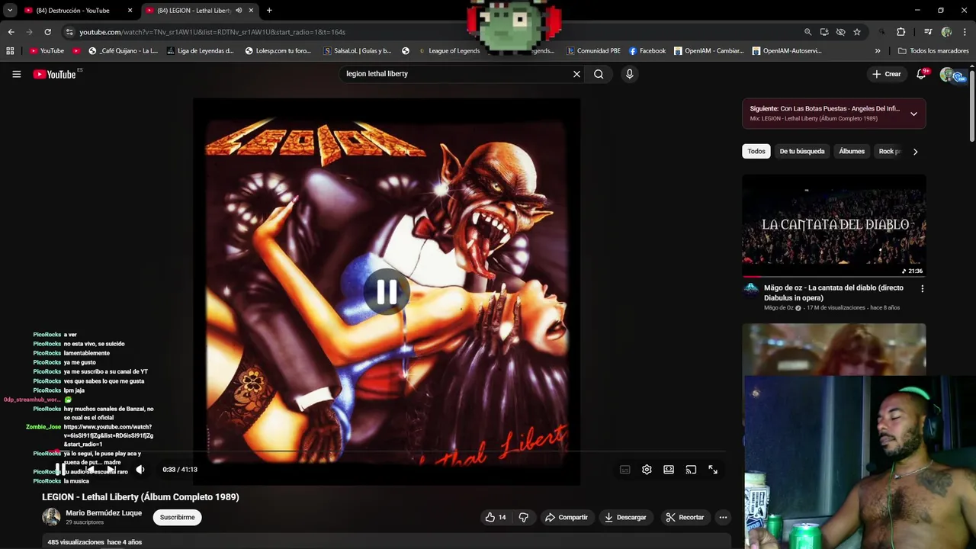Screen dimensions: 976x549
Task: Expand the Siguiente mix playlist panel
Action: click(913, 114)
